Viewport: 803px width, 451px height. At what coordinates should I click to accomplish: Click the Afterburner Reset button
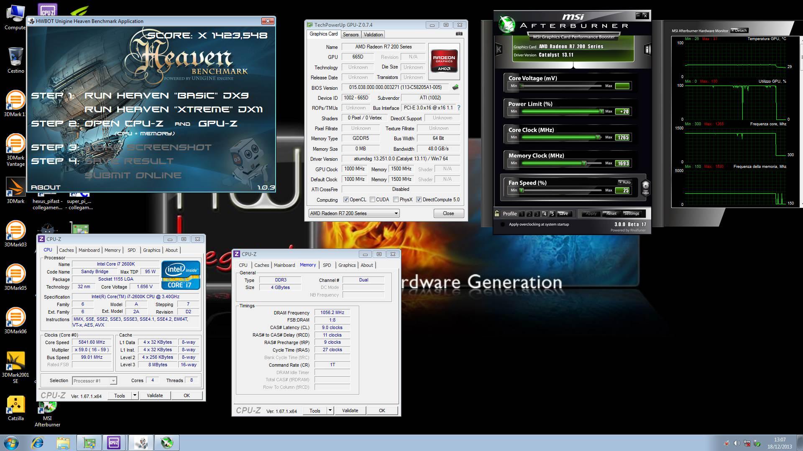pyautogui.click(x=611, y=213)
